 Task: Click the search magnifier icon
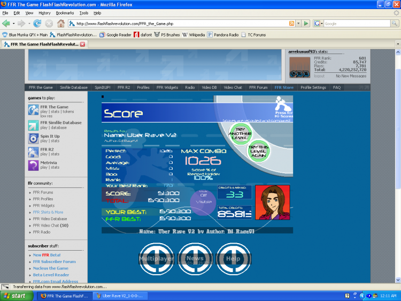[x=395, y=24]
